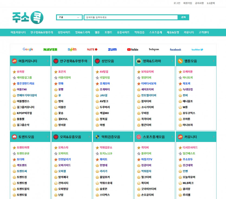Open the NAVER shortcut logo
The image size is (226, 199).
[x=50, y=49]
